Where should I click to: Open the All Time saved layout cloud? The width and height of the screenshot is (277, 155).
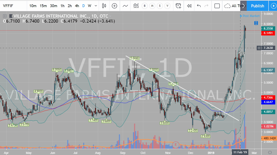tap(232, 6)
